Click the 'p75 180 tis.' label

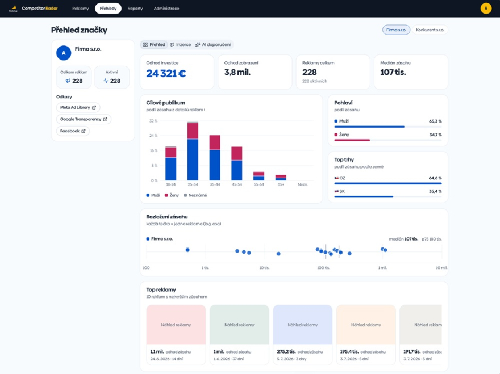[432, 239]
